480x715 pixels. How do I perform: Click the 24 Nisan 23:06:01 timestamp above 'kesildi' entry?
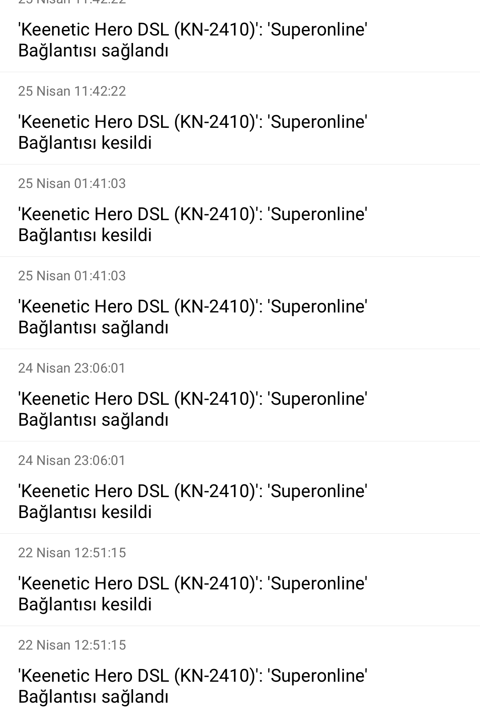pyautogui.click(x=72, y=460)
